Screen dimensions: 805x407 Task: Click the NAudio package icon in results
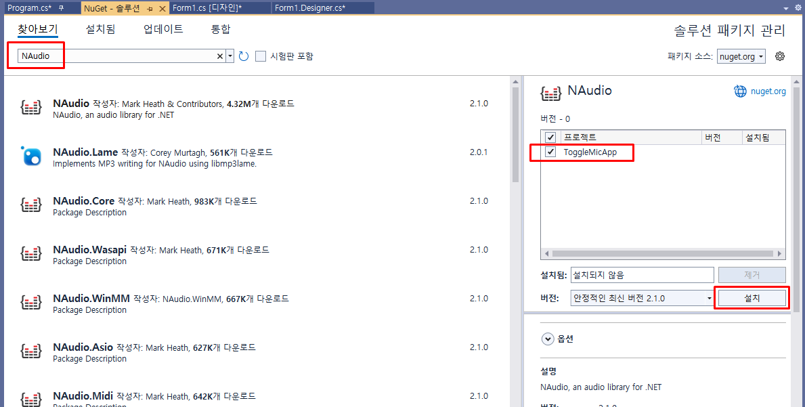30,108
